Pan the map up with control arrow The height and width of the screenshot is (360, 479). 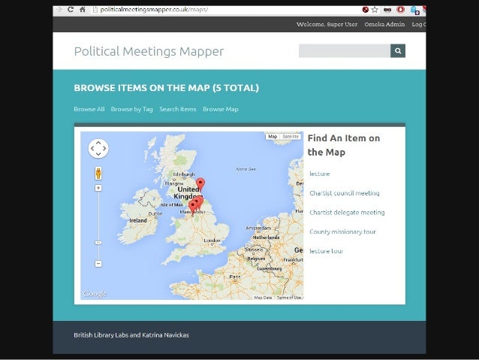pos(98,143)
